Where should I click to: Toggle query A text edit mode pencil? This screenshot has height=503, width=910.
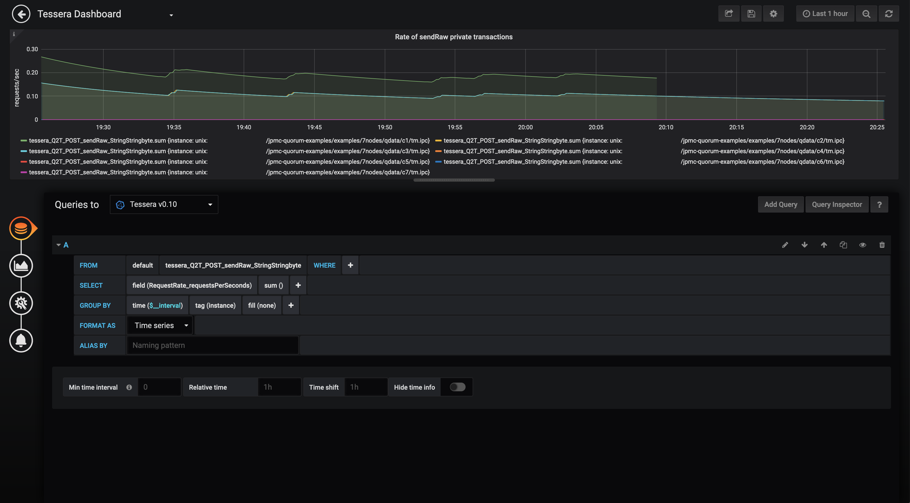[x=785, y=245]
